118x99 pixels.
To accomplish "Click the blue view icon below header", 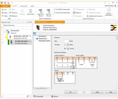I will 34,34.
